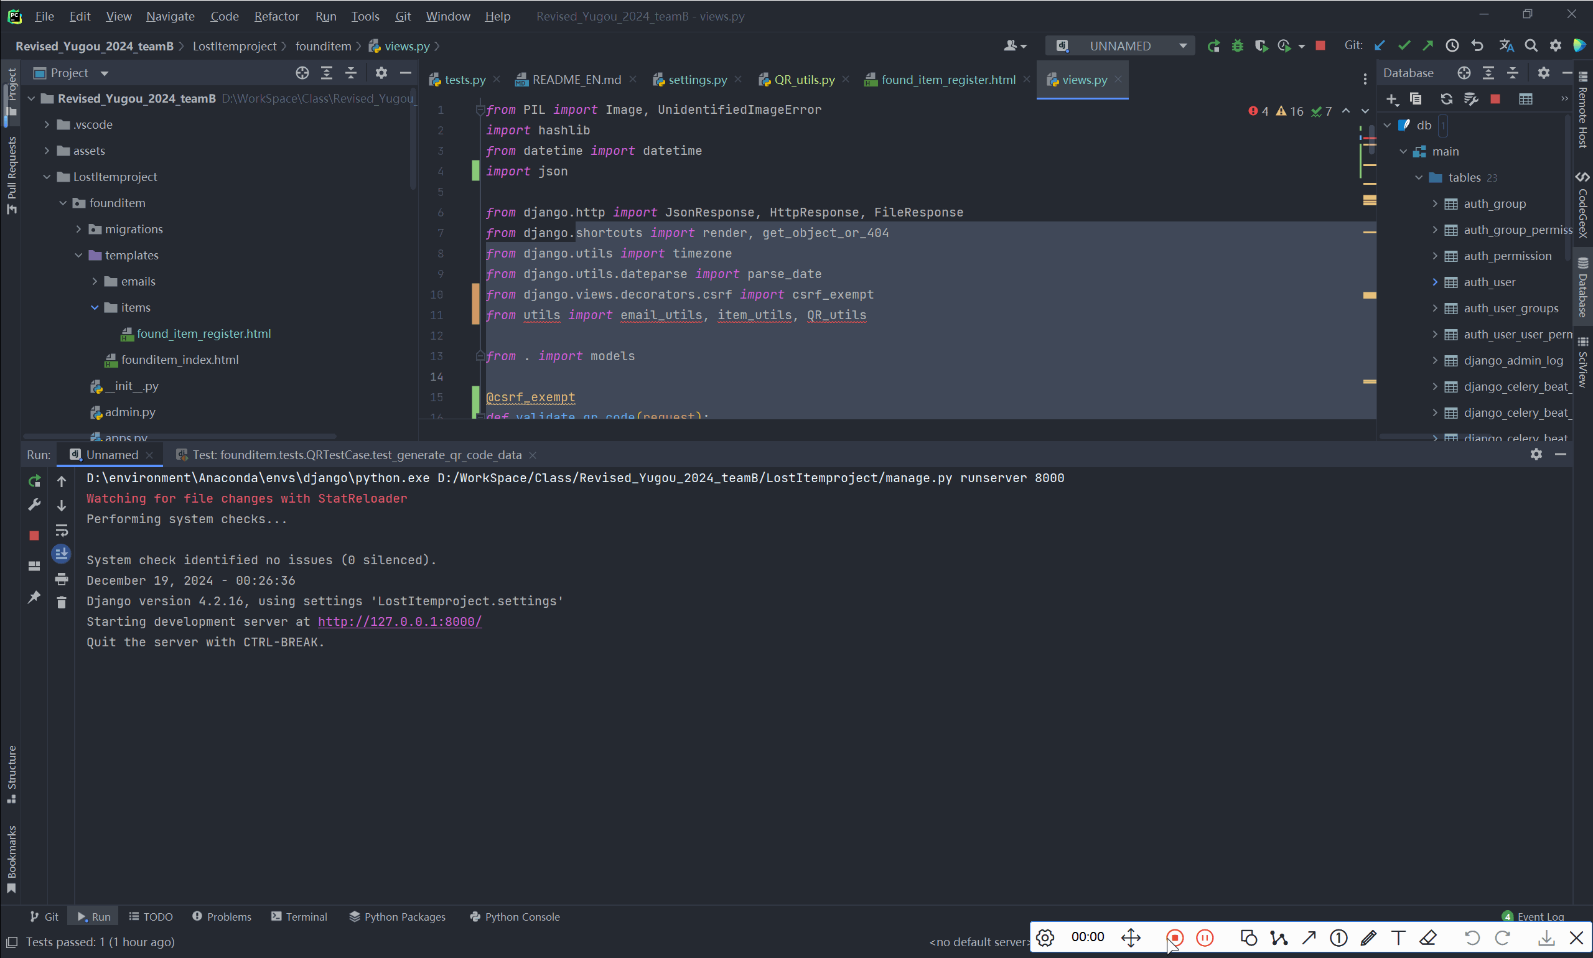
Task: Rerun the server with green rerun icon
Action: 34,481
